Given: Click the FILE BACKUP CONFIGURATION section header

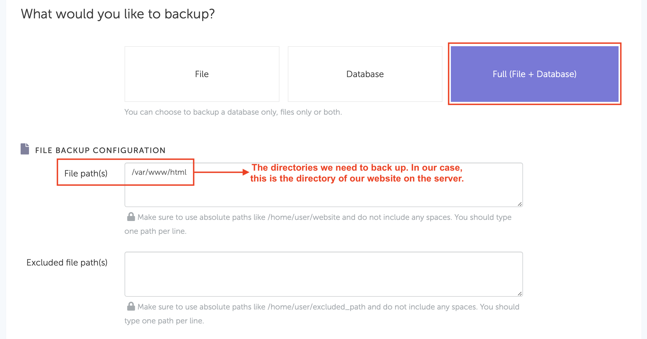Looking at the screenshot, I should pos(100,150).
